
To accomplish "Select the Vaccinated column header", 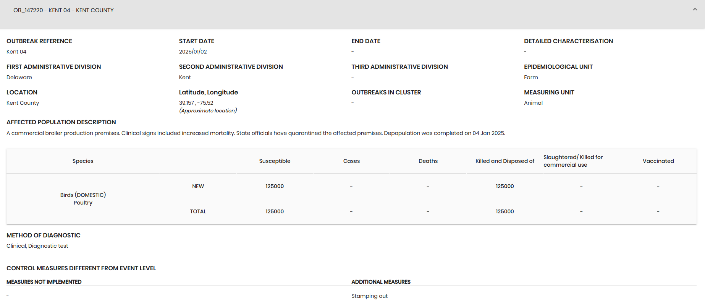I will point(658,161).
